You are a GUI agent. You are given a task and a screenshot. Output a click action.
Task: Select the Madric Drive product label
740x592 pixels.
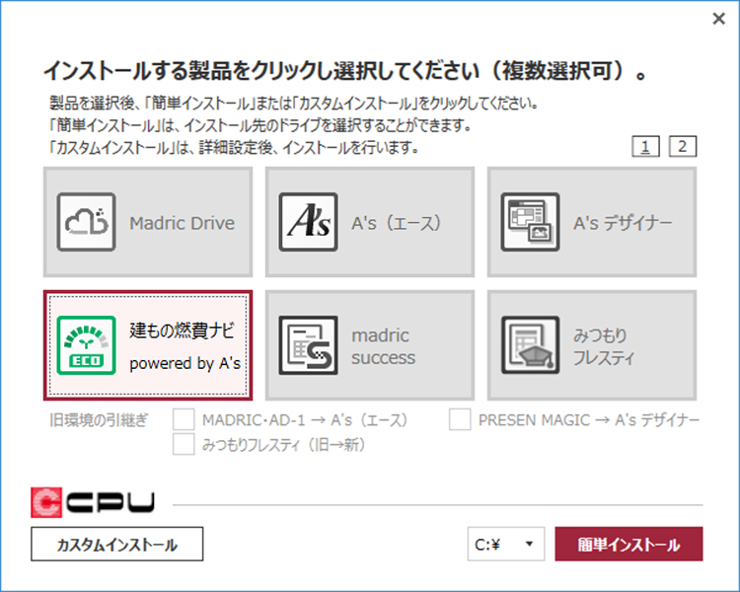[x=183, y=223]
